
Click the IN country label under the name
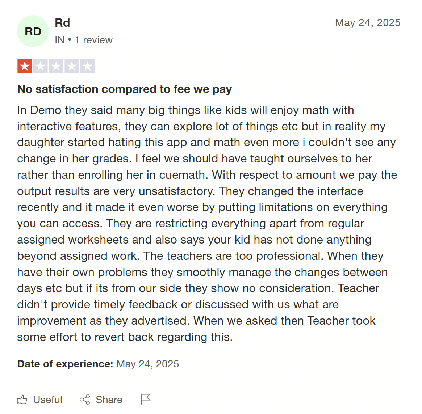[60, 40]
